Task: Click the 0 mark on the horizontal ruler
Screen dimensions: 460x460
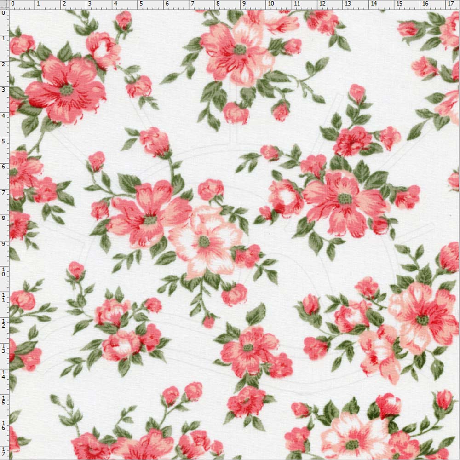Action: pos(12,4)
